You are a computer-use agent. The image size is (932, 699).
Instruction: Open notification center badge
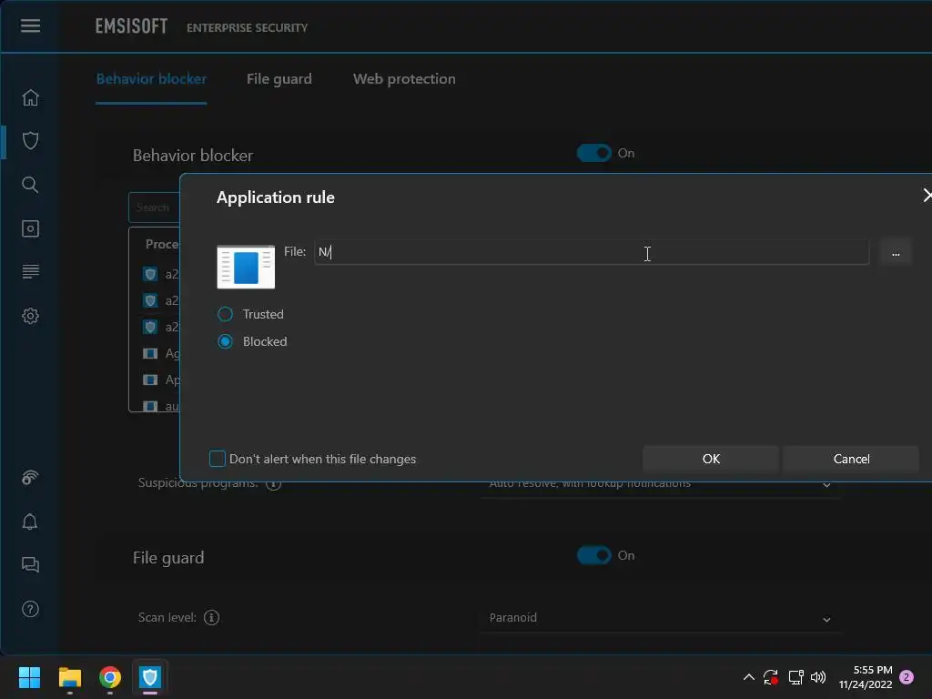pos(907,677)
